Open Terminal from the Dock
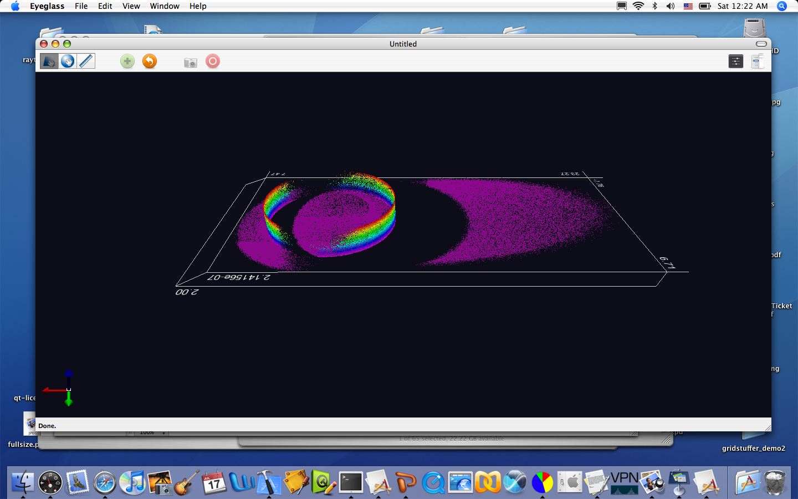Screen dimensions: 798x499 coord(351,482)
